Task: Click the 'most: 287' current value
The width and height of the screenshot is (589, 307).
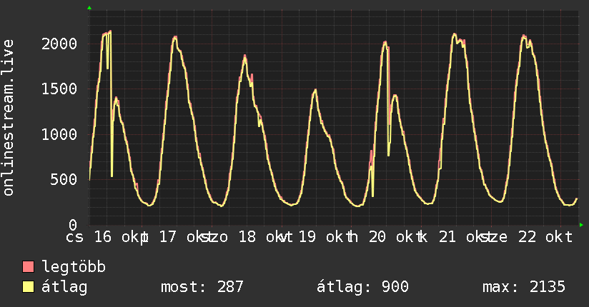Action: pyautogui.click(x=202, y=287)
